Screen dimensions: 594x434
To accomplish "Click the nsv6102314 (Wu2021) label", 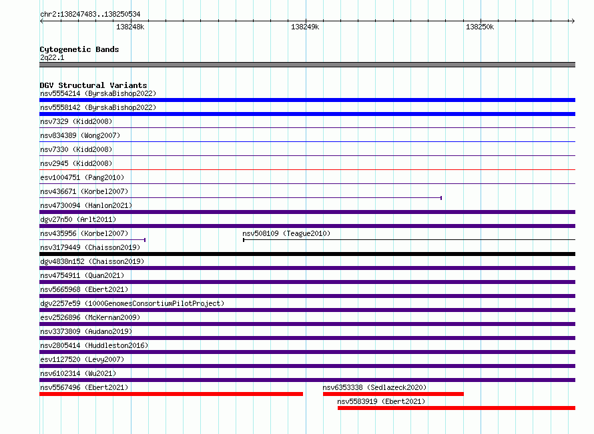I will (x=78, y=373).
